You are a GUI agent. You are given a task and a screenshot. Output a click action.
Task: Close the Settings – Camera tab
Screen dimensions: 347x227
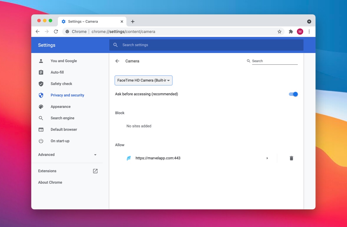pyautogui.click(x=122, y=21)
